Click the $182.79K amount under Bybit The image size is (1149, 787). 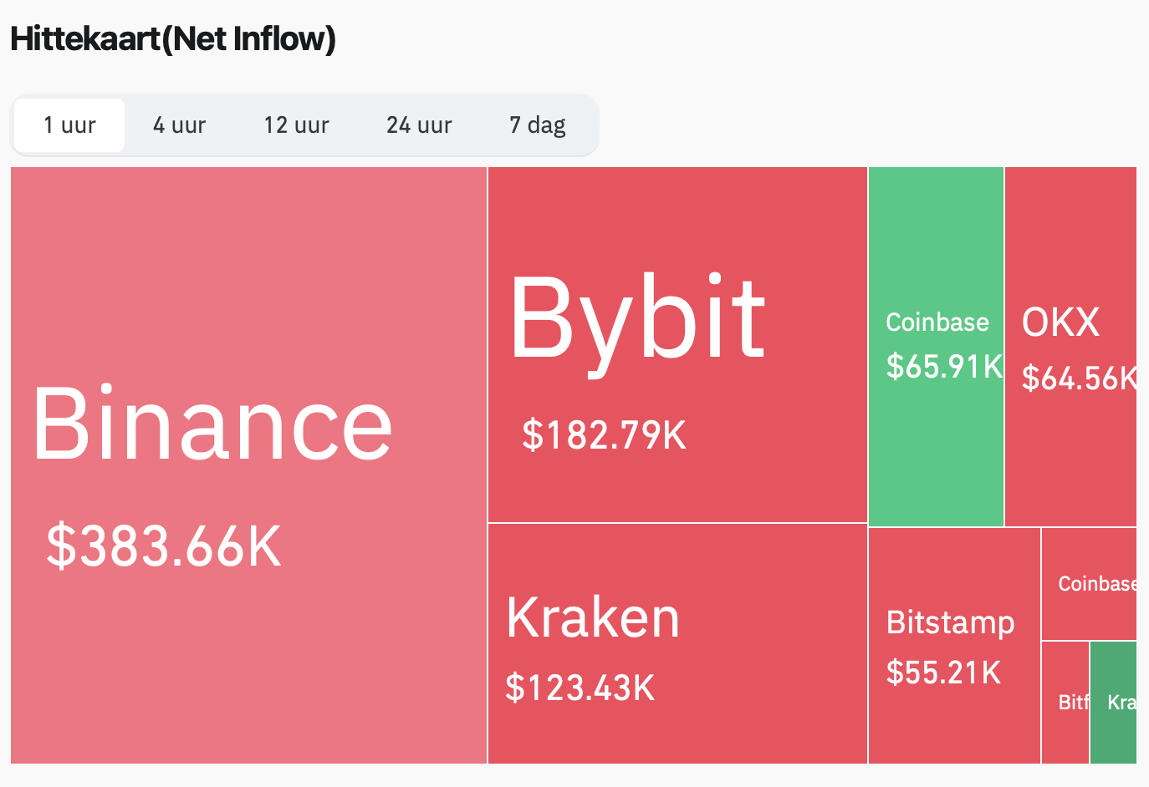click(x=604, y=435)
